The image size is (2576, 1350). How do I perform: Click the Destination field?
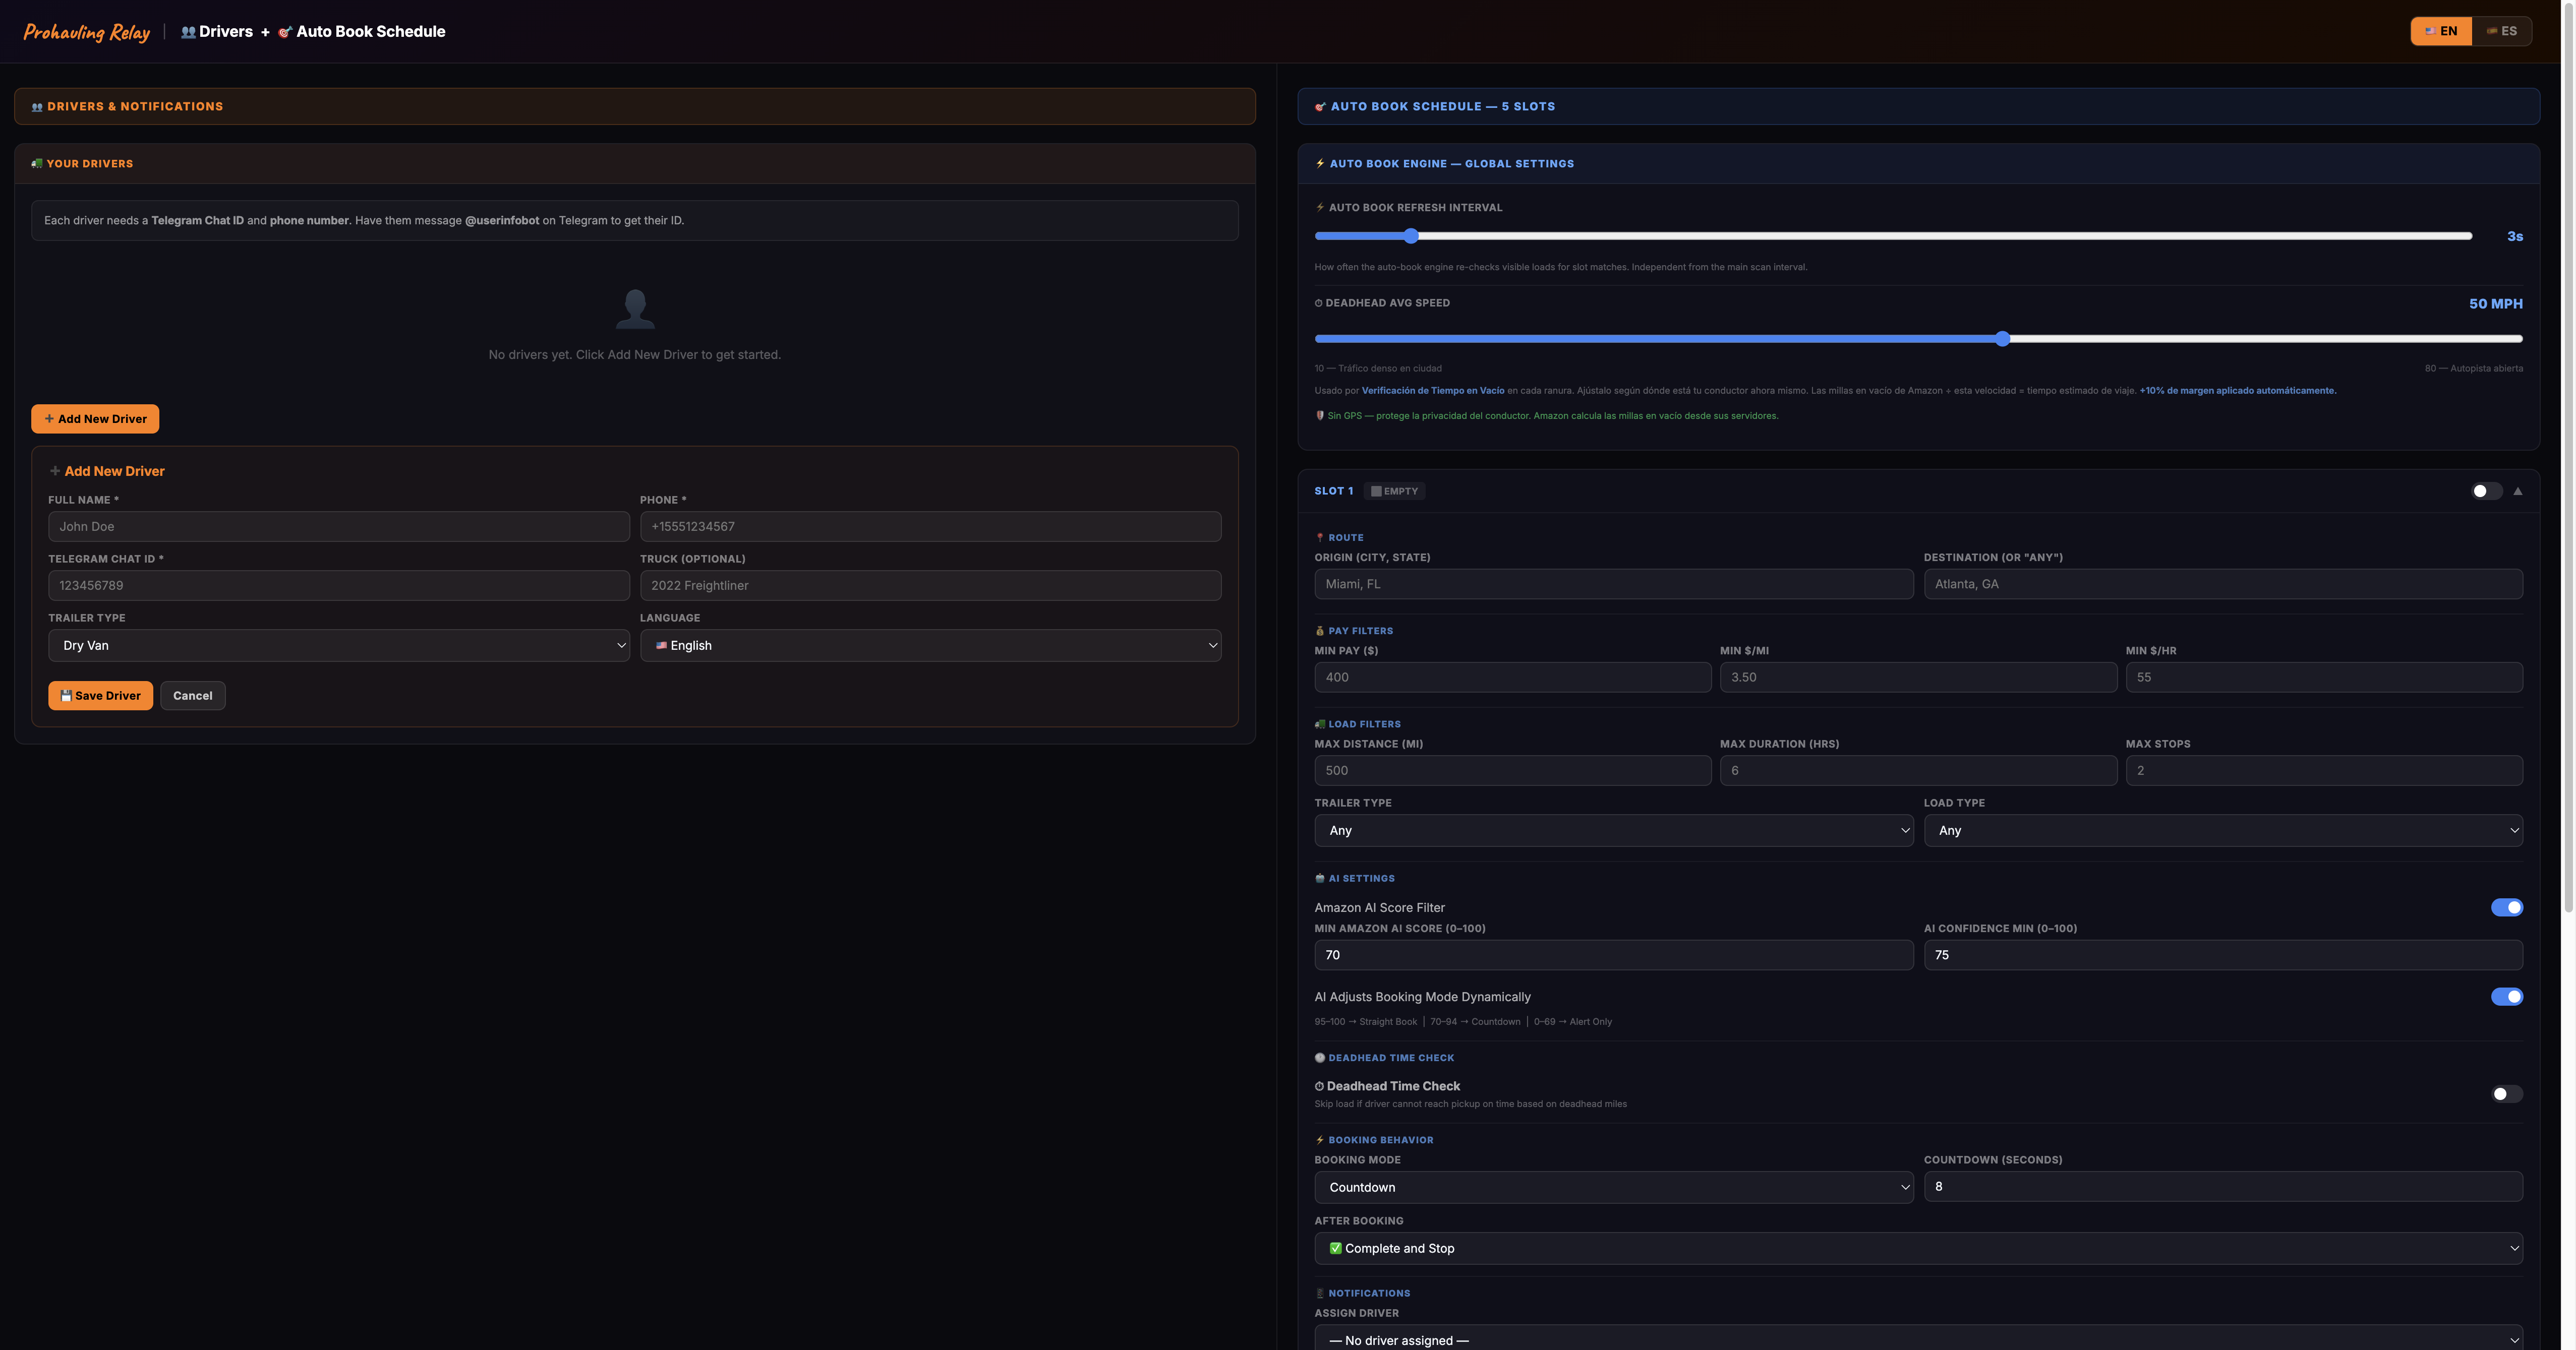(x=2223, y=585)
